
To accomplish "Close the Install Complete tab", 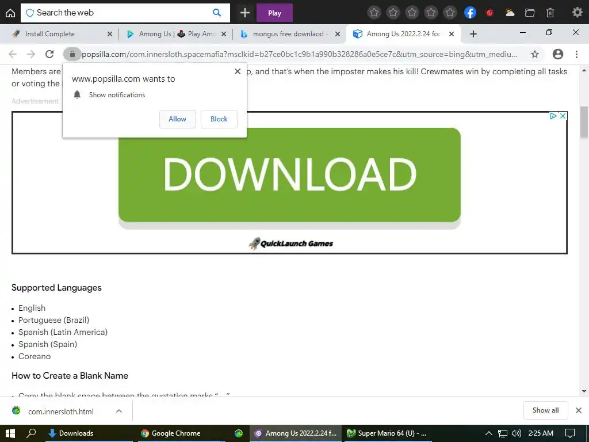I will pos(110,34).
